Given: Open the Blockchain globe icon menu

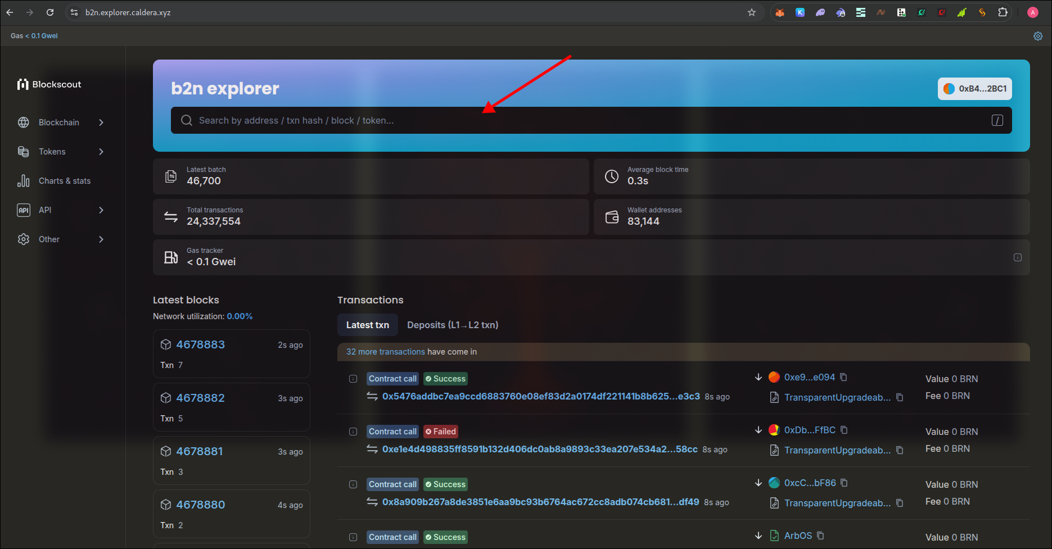Looking at the screenshot, I should (24, 122).
